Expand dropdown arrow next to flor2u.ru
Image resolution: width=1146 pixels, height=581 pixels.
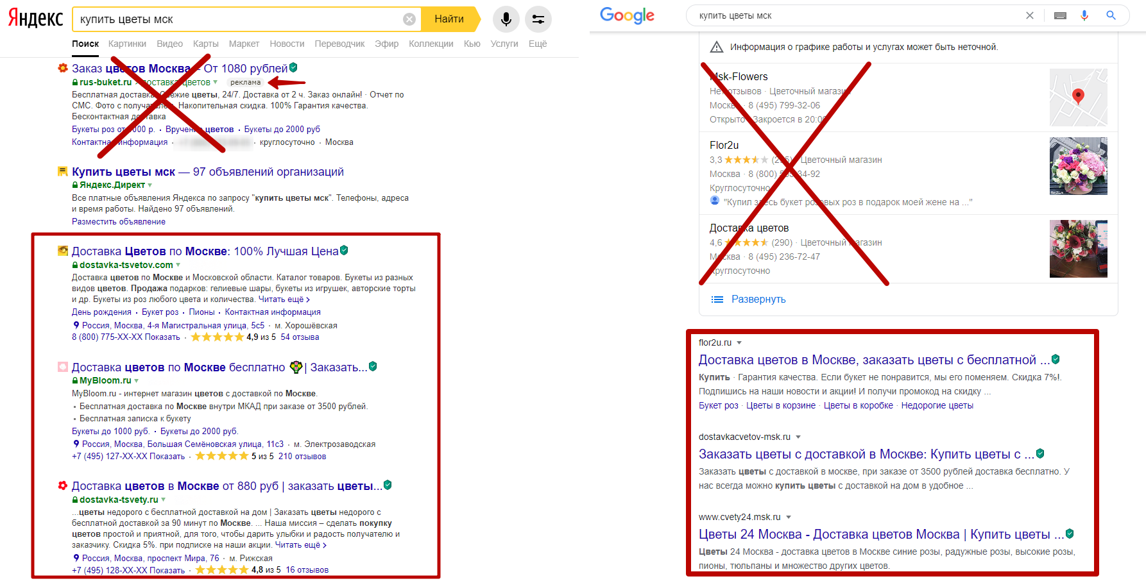pyautogui.click(x=739, y=343)
